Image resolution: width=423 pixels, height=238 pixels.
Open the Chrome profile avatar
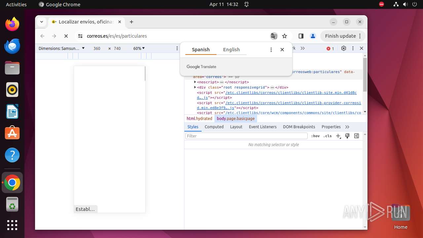(313, 36)
